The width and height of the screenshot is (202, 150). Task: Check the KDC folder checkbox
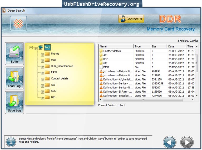pyautogui.click(x=43, y=92)
